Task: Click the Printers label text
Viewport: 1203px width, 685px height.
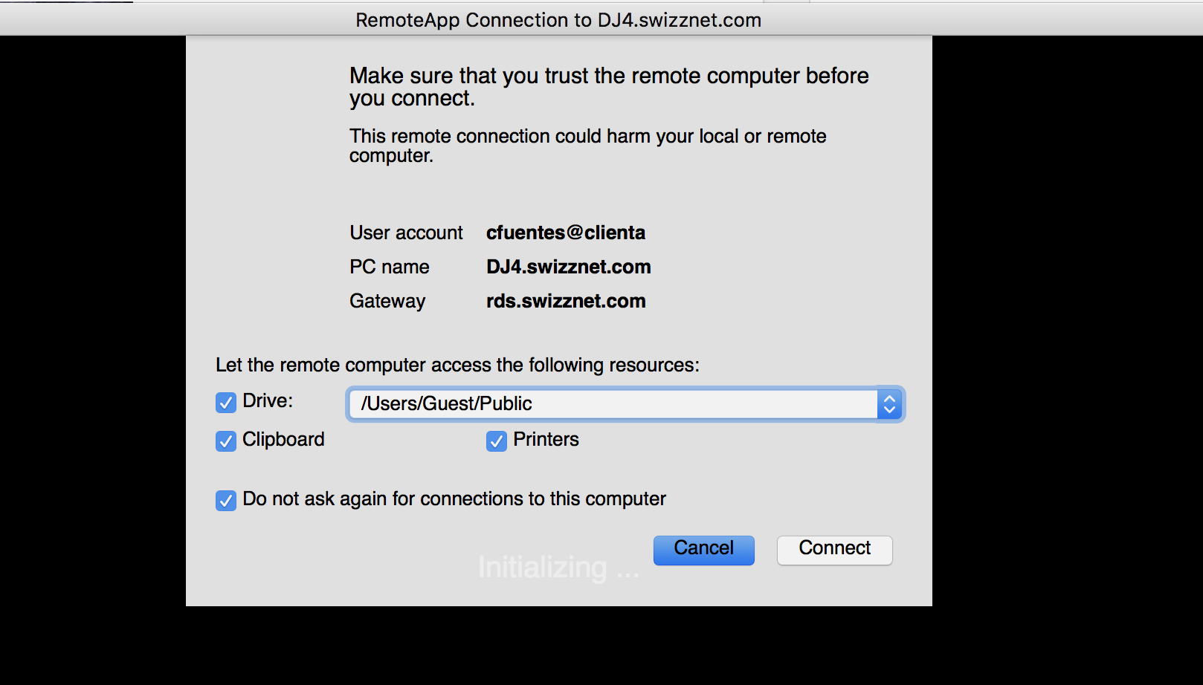Action: (546, 439)
